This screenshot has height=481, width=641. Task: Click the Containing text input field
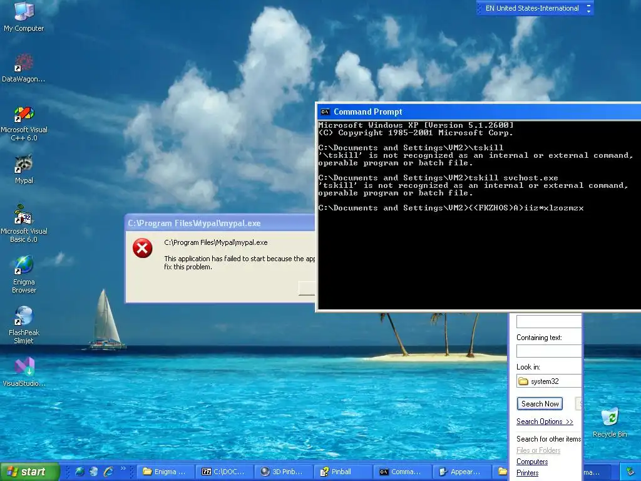(x=548, y=351)
